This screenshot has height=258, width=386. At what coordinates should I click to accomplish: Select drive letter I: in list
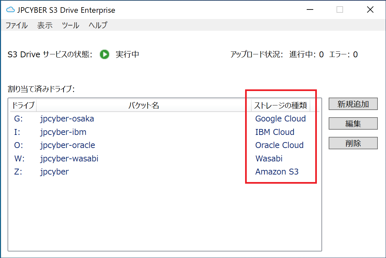tap(17, 132)
